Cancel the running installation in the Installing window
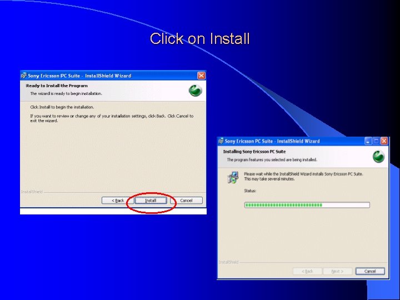400x300 pixels. pos(370,271)
